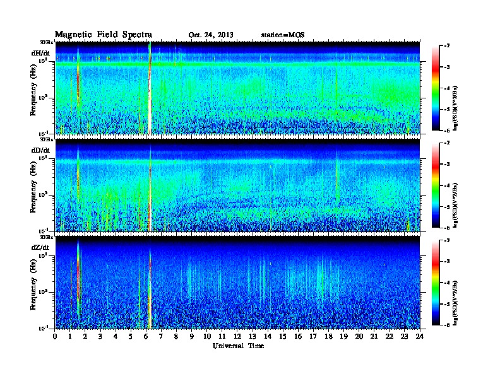Click the hour 11 tick label on the time axis
Image resolution: width=500 pixels, height=386 pixels.
tap(222, 337)
